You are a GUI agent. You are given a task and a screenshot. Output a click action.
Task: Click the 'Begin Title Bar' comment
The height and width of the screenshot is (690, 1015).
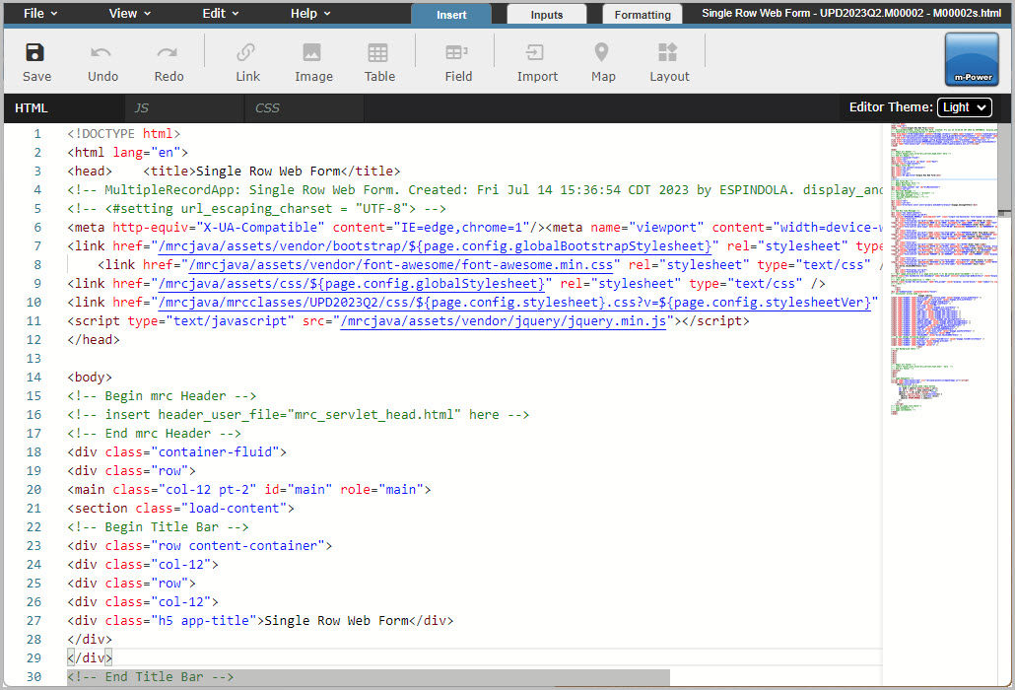tap(158, 527)
